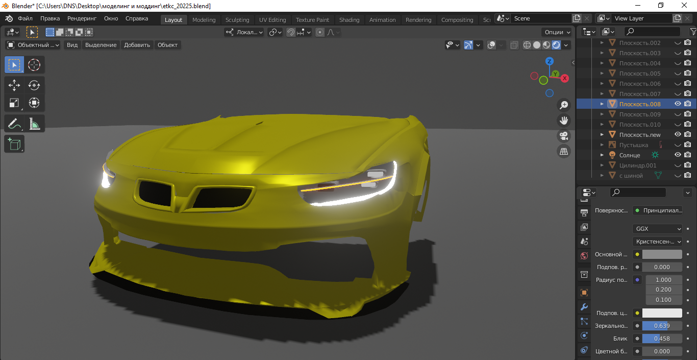
Task: Toggle viewport visibility of Солнце
Action: [678, 155]
